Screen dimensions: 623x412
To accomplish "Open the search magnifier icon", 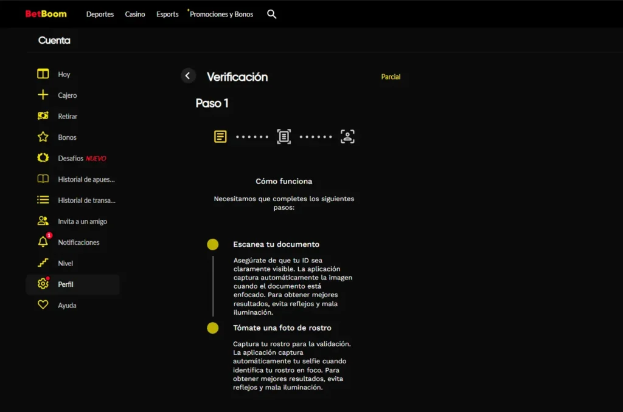I will [x=272, y=15].
